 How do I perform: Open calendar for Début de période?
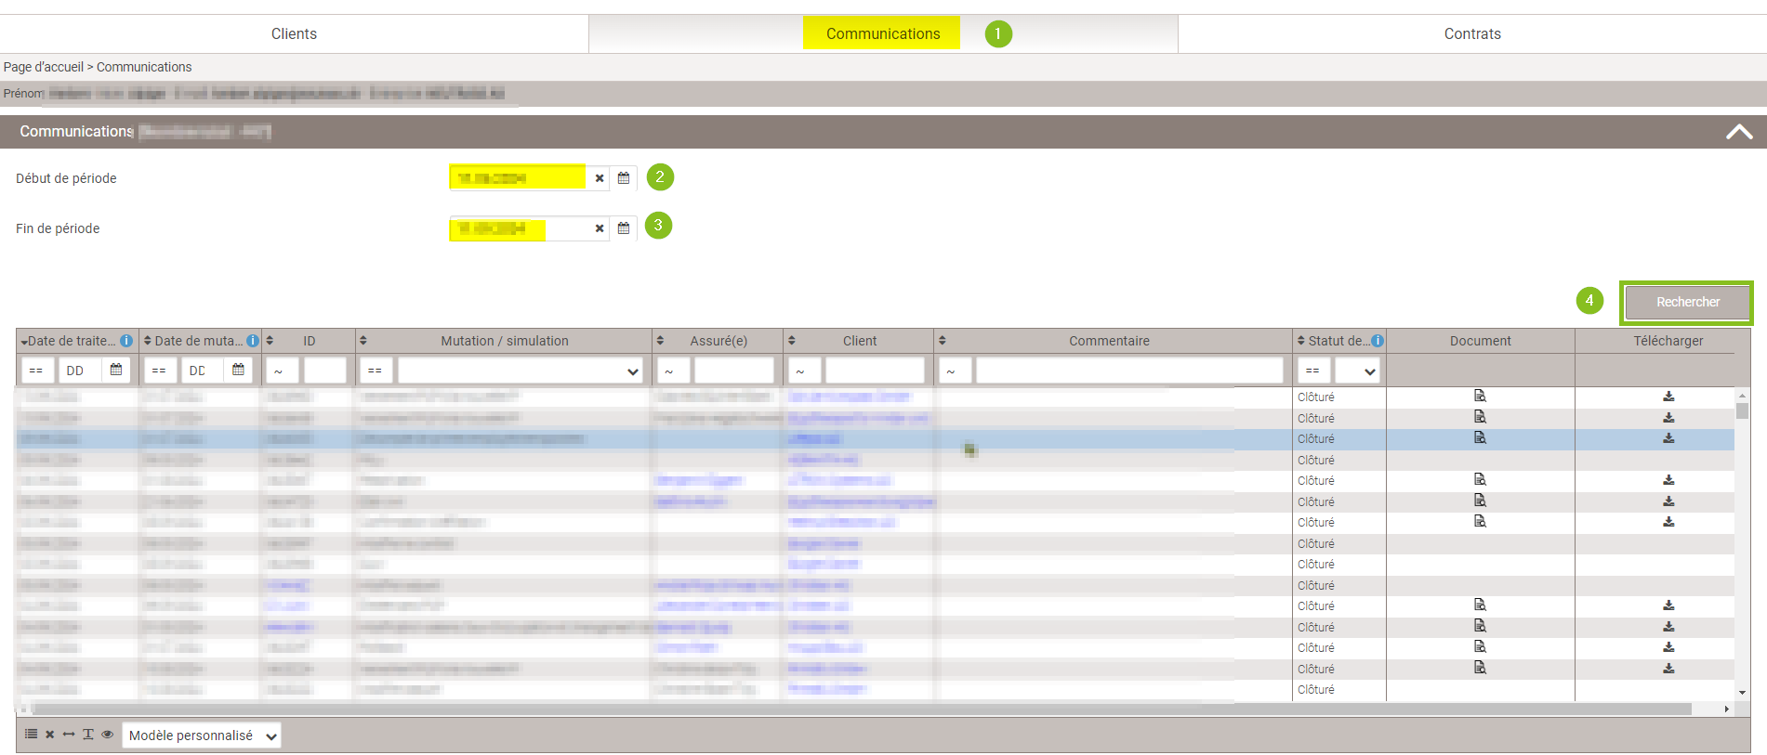coord(624,177)
